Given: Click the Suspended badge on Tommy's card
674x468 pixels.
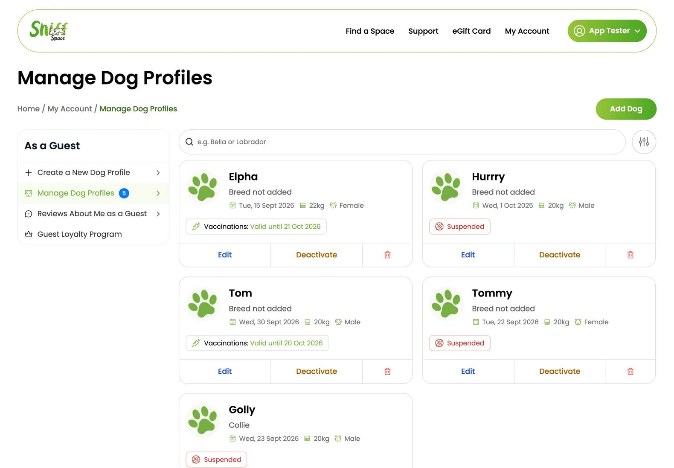Looking at the screenshot, I should click(x=459, y=343).
